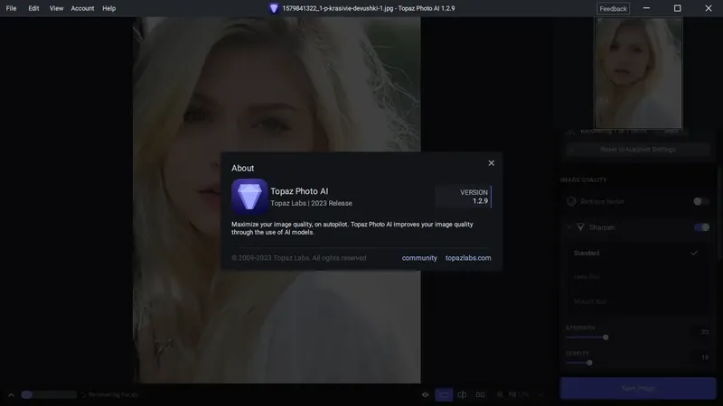The height and width of the screenshot is (406, 723).
Task: Click the Recovering faces status text
Action: [113, 395]
